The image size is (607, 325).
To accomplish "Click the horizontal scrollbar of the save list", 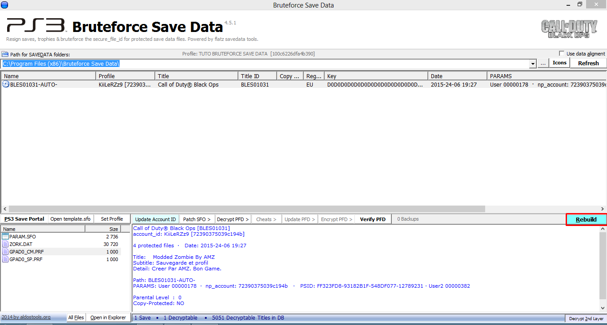I will click(247, 209).
